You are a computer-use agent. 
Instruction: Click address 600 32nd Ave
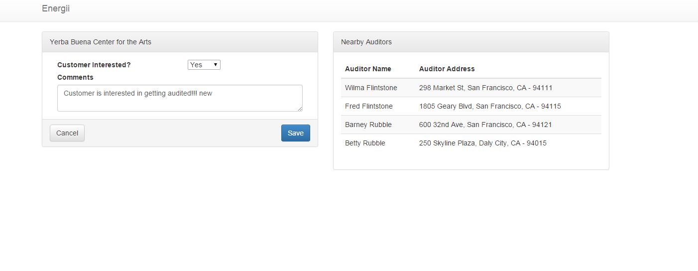tap(485, 125)
